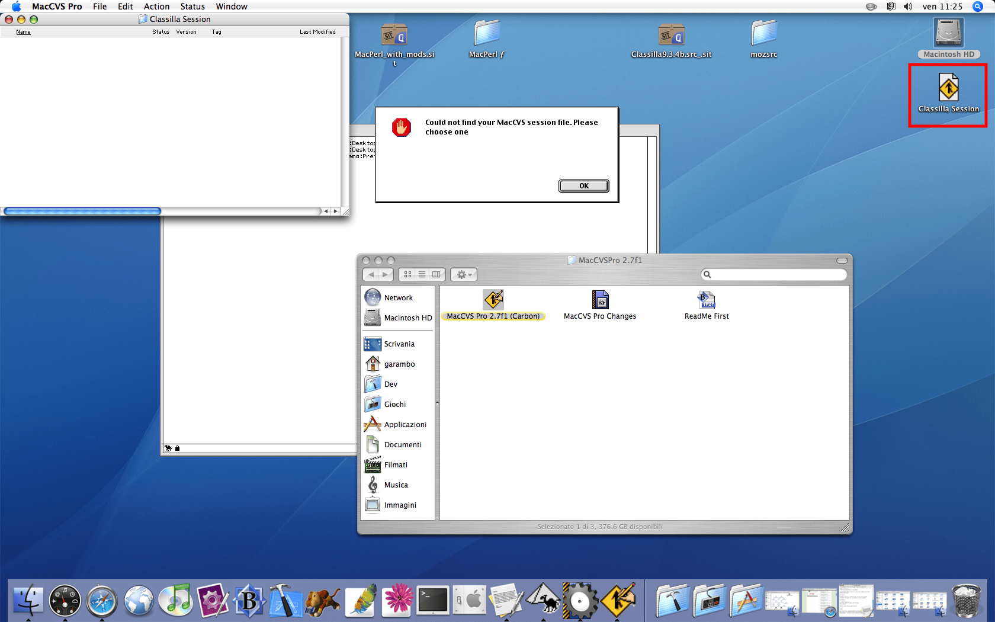Open the Apple menu
The image size is (995, 622).
point(16,7)
